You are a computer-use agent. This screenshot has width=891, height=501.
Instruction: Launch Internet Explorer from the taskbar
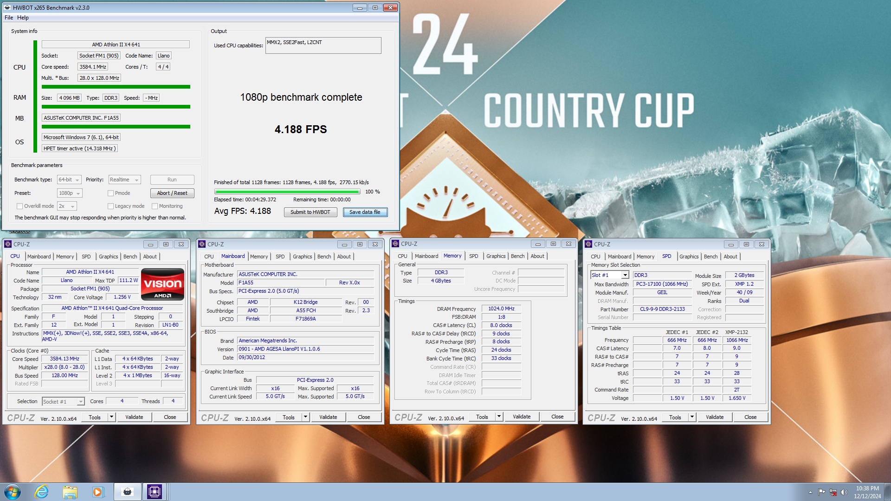click(42, 492)
